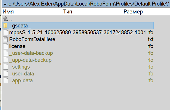
Task: Select the RoboFormDataHere file name
Action: pyautogui.click(x=32, y=39)
